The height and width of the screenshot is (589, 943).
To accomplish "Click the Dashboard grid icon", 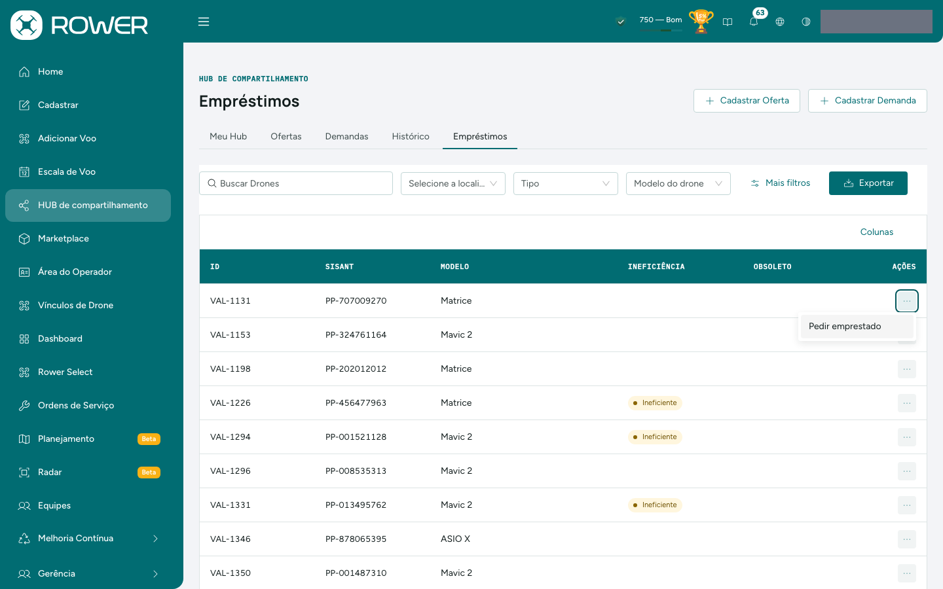I will 24,338.
